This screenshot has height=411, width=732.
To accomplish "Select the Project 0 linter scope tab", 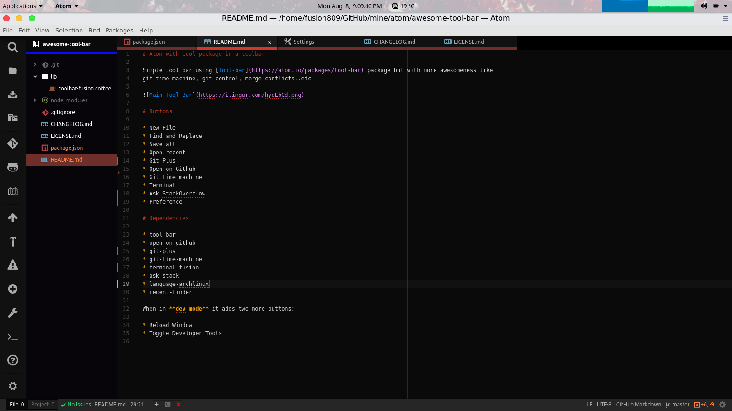I will (x=43, y=405).
